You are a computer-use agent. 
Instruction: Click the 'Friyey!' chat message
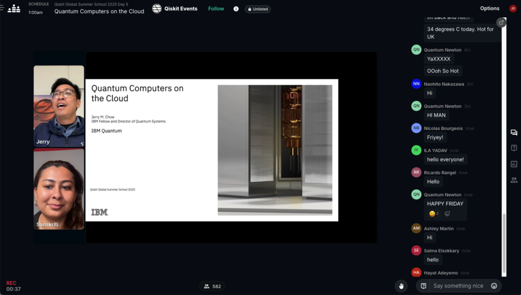click(435, 137)
